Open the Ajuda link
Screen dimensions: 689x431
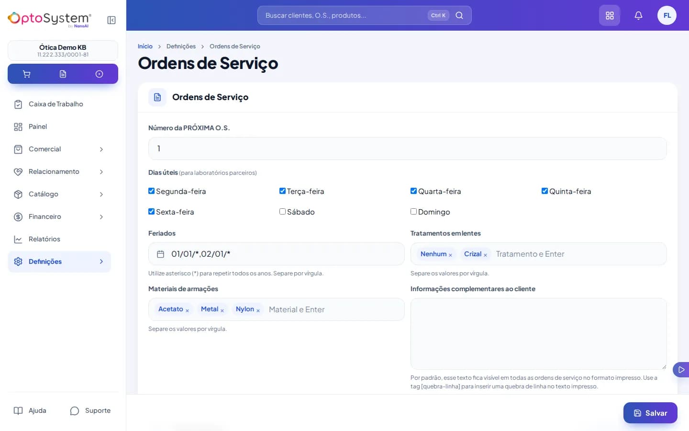tap(30, 411)
